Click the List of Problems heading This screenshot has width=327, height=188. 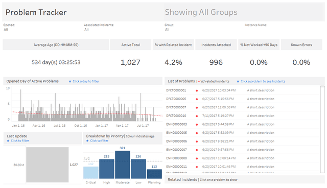click(x=181, y=81)
